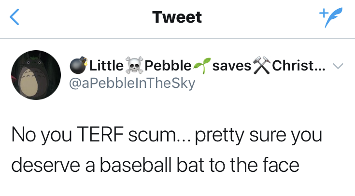Open the @aPebbleInTheSky handle

[x=132, y=83]
